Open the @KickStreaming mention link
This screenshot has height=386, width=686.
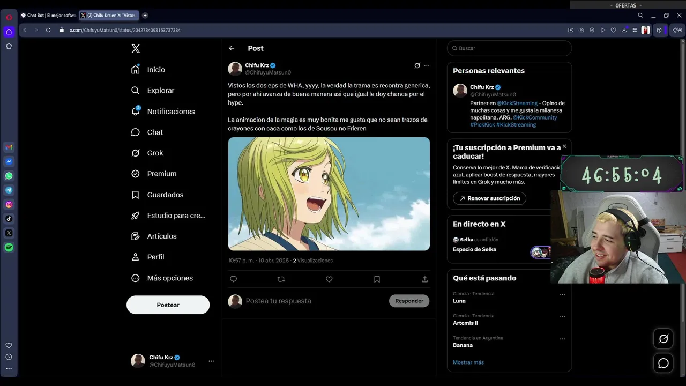point(517,103)
